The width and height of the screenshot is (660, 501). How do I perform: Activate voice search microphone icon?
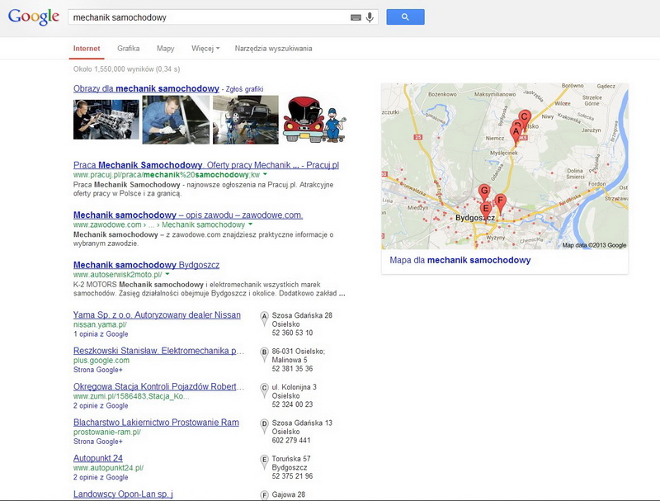click(x=370, y=17)
